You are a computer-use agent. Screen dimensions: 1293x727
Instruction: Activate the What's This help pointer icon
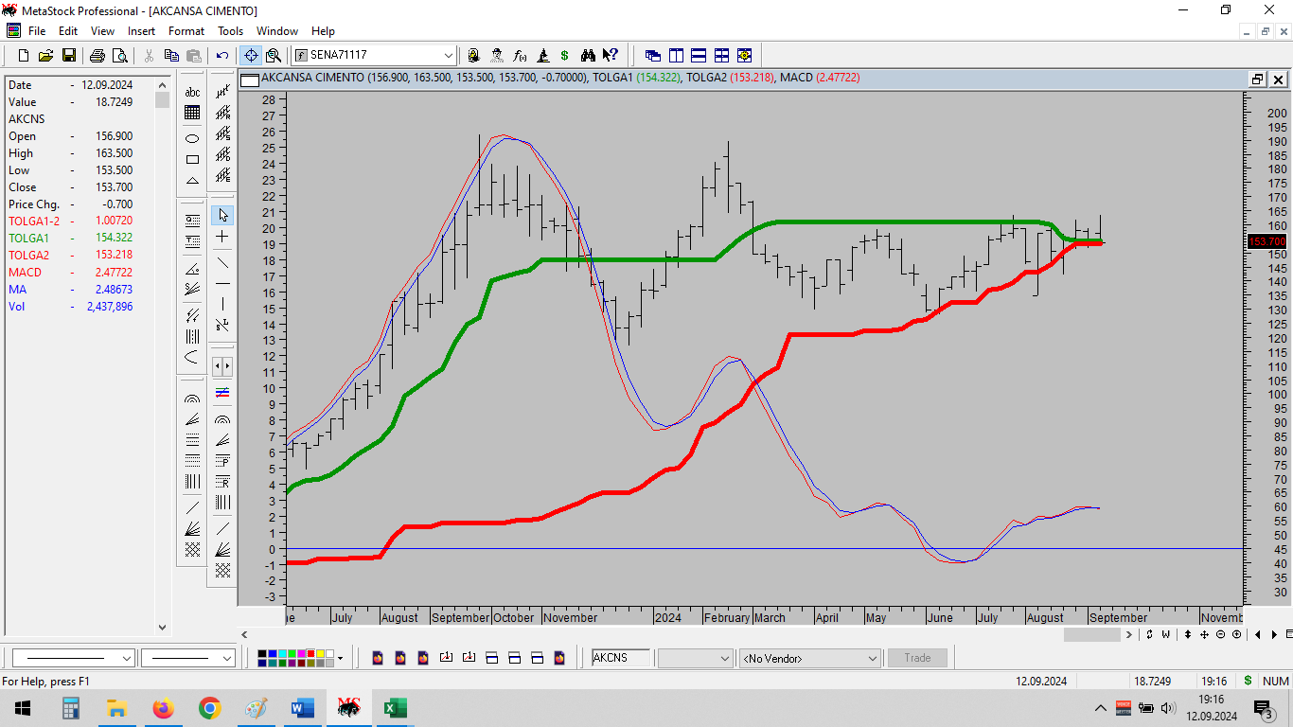[x=611, y=56]
